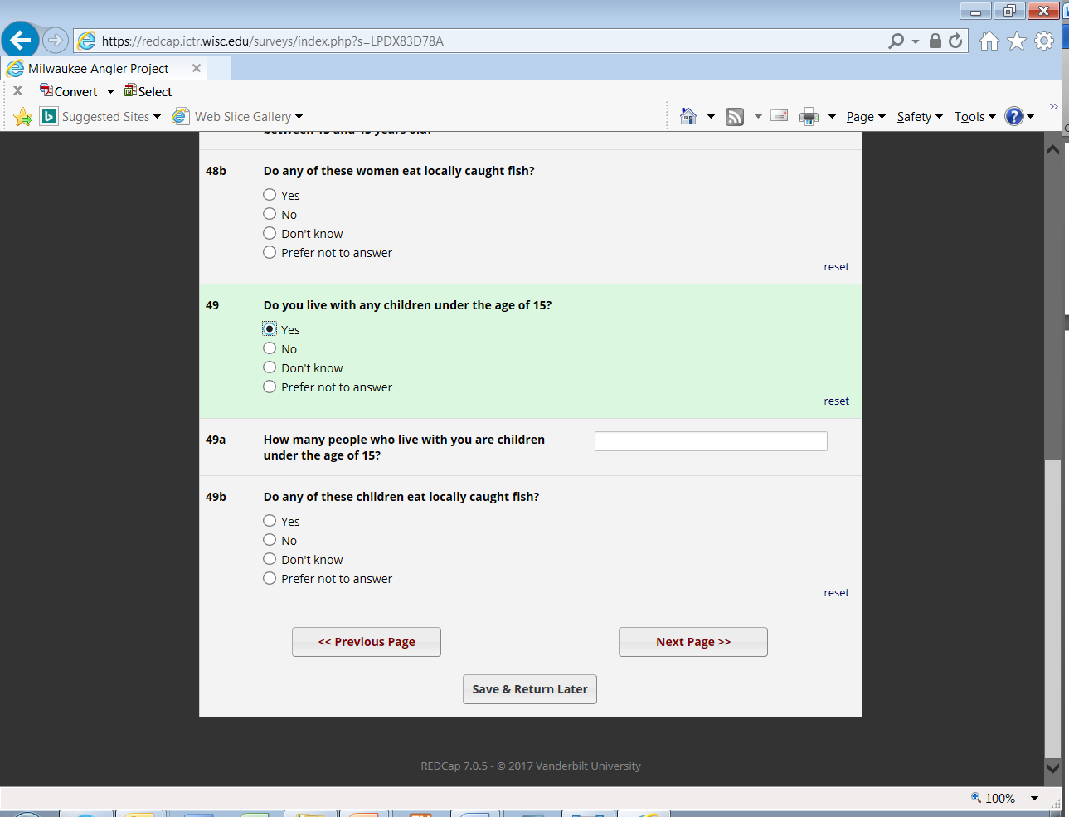Close the Milwaukee Angler Project tab
The width and height of the screenshot is (1069, 817).
coord(197,68)
